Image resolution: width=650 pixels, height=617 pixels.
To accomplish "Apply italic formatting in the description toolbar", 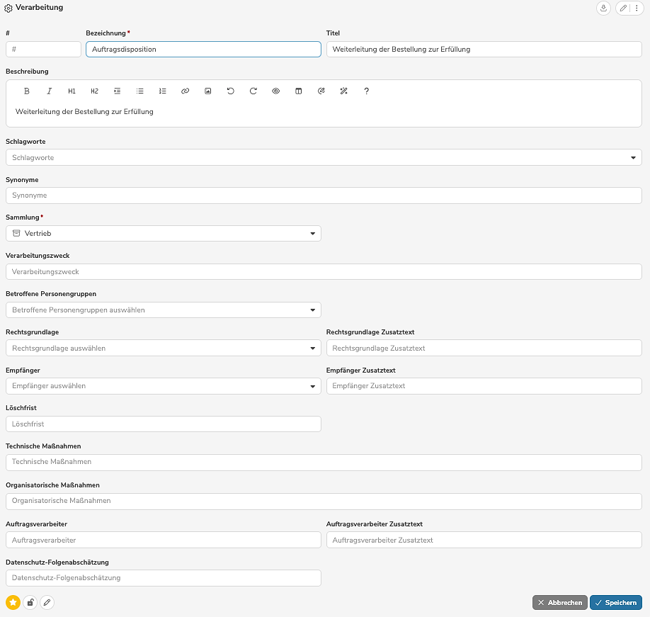I will coord(50,91).
